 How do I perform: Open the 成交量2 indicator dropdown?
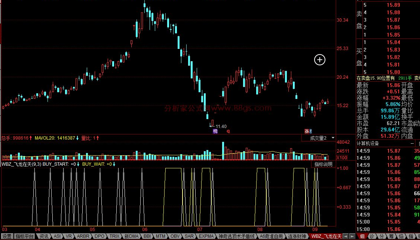coord(319,138)
